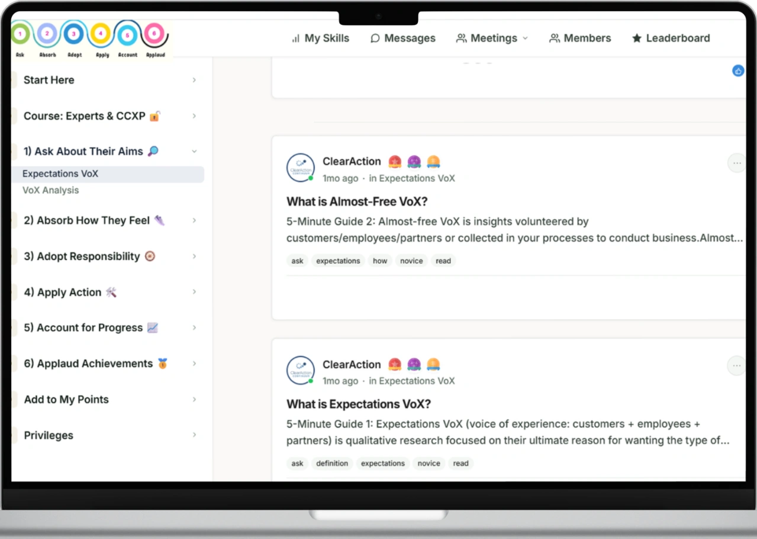Click orange badge on Almost-Free VoX post
The width and height of the screenshot is (757, 539).
[433, 162]
